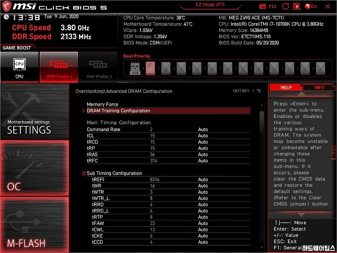The width and height of the screenshot is (337, 253).
Task: Change language via the En globe icon
Action: [x=311, y=6]
